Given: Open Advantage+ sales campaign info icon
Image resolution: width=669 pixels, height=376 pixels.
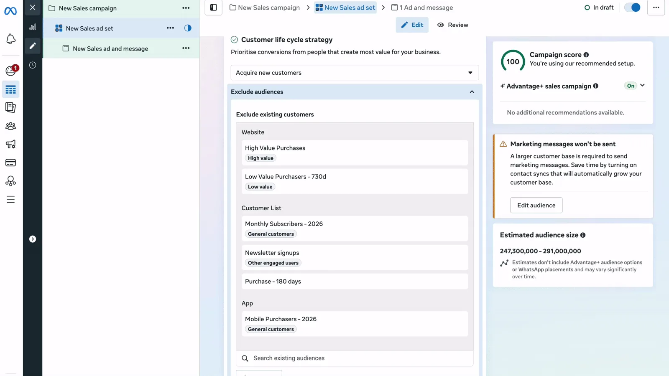Looking at the screenshot, I should [596, 86].
